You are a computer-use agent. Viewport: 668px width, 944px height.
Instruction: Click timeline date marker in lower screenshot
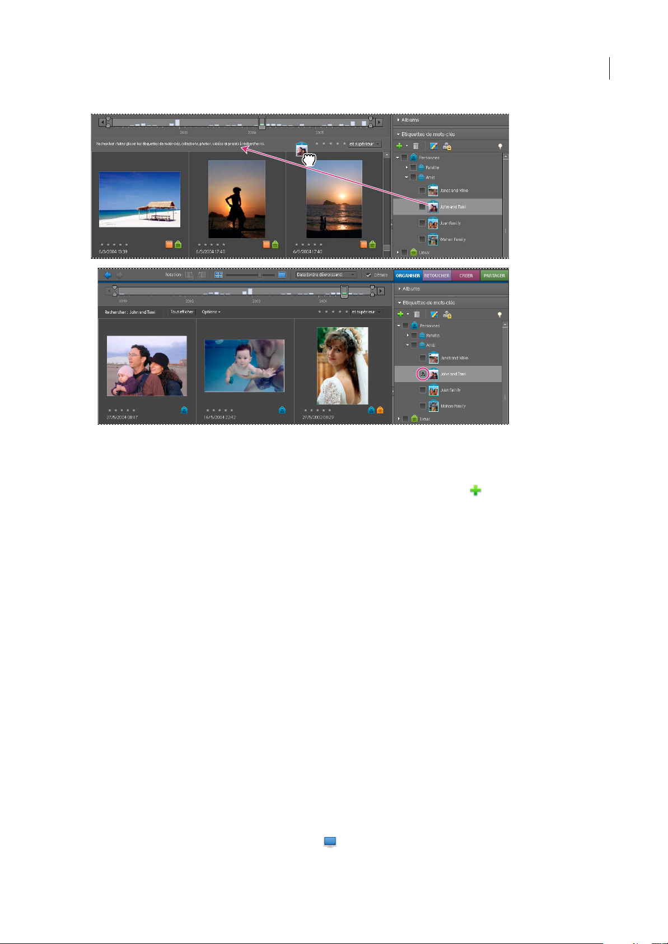click(345, 291)
